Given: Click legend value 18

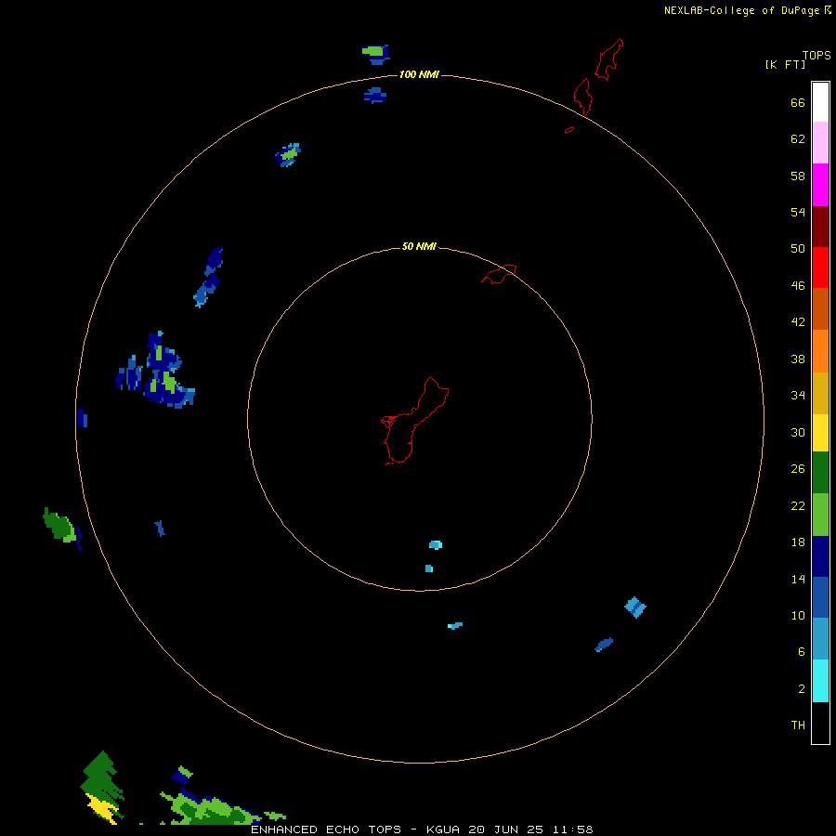Looking at the screenshot, I should [x=798, y=542].
